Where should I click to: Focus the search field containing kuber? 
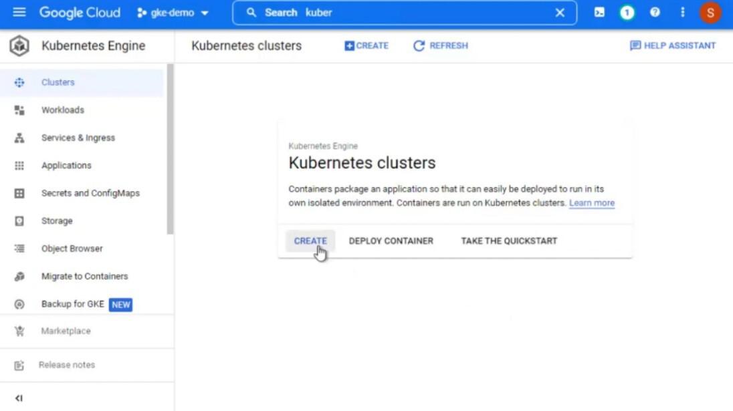pos(405,13)
